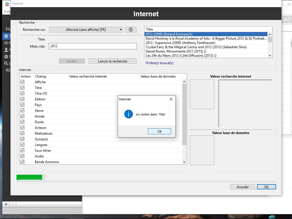Viewport: 292px width, 219px height.
Task: Click in the Mots-clés keyword field
Action: (x=93, y=46)
